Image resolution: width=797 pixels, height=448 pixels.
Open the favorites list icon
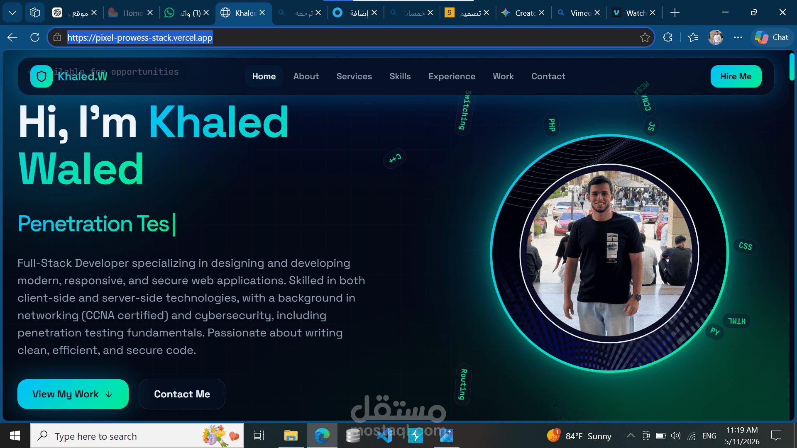tap(693, 37)
